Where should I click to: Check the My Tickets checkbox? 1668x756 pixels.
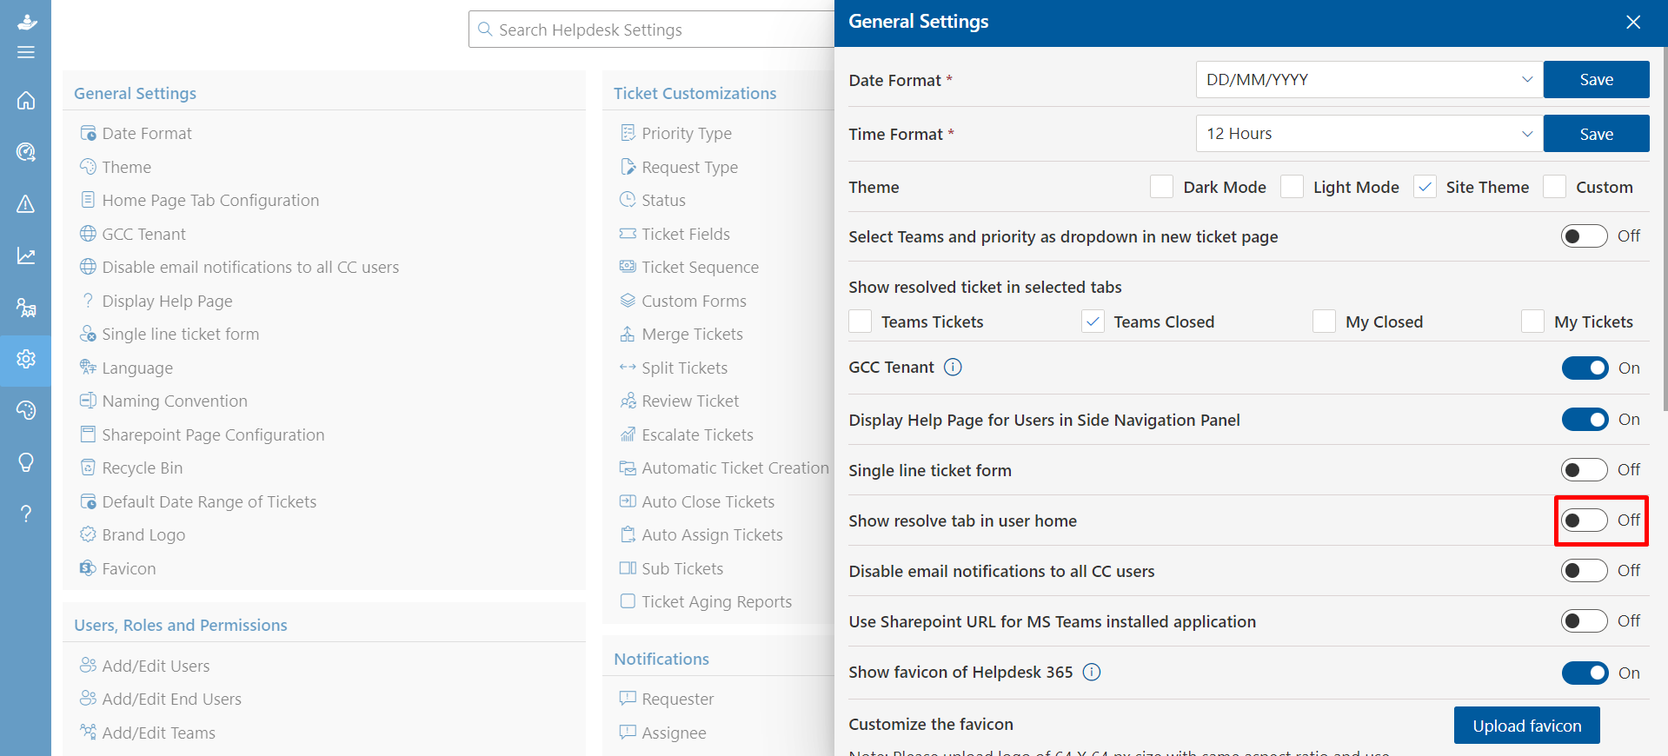(1532, 322)
